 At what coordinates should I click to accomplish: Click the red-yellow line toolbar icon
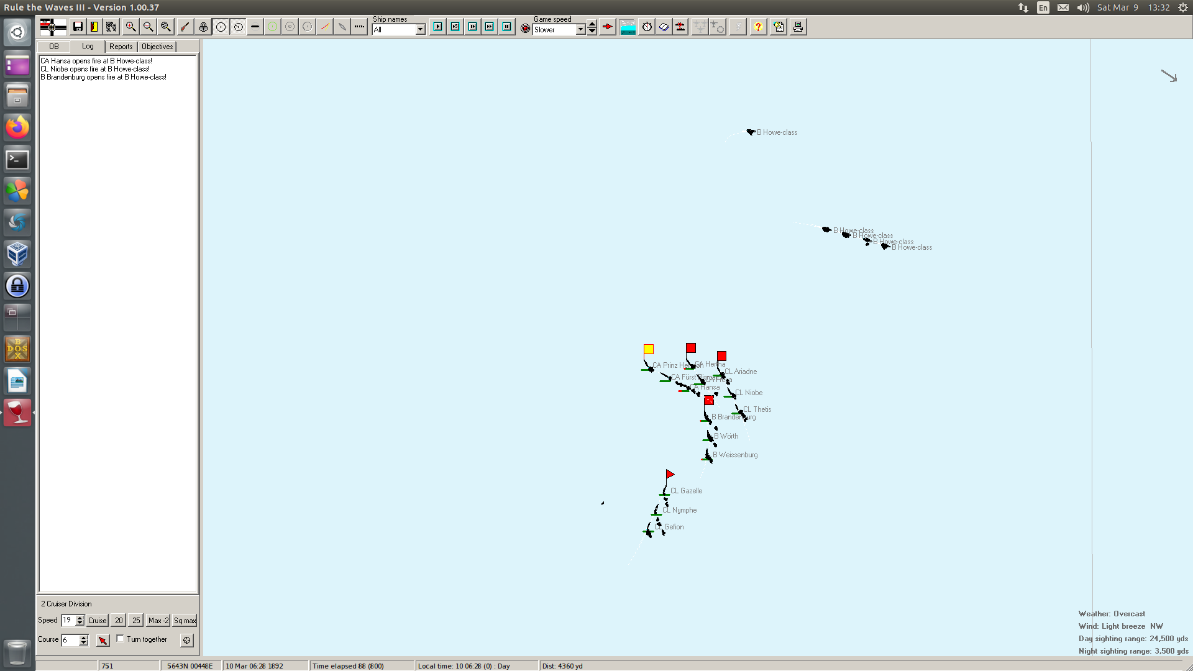(324, 27)
